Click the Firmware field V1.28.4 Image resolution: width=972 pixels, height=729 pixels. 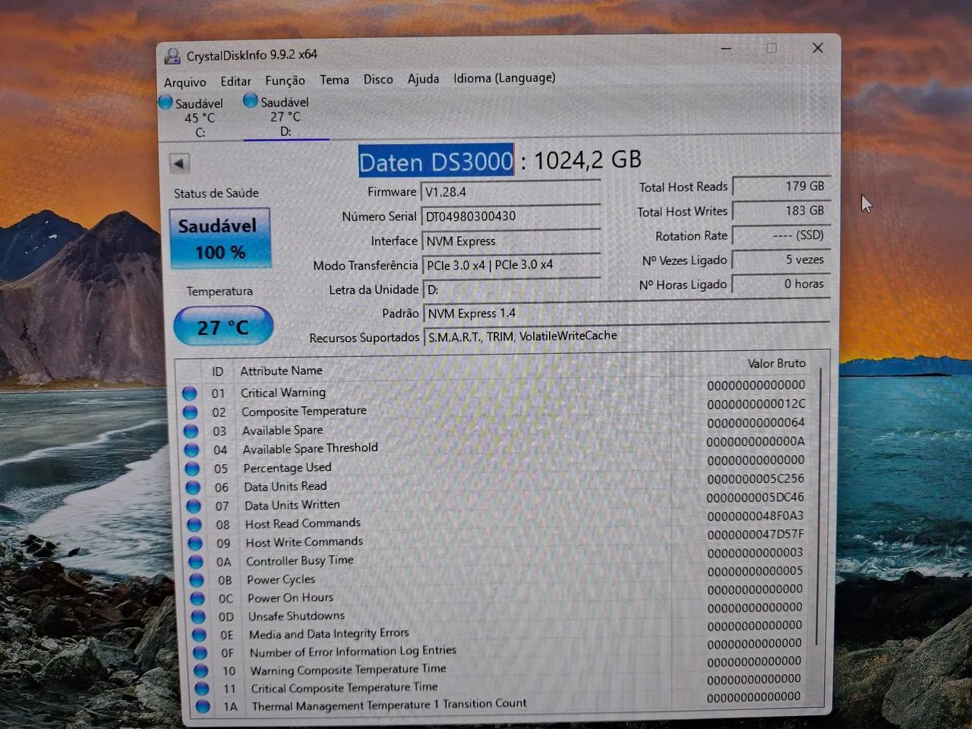click(x=511, y=192)
